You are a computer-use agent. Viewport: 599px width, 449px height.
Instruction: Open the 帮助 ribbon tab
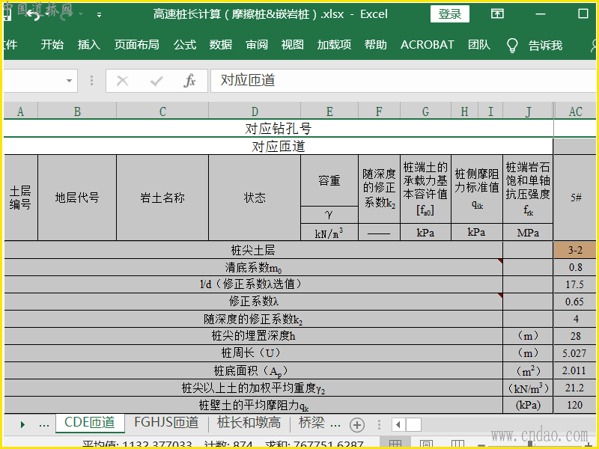[x=375, y=45]
